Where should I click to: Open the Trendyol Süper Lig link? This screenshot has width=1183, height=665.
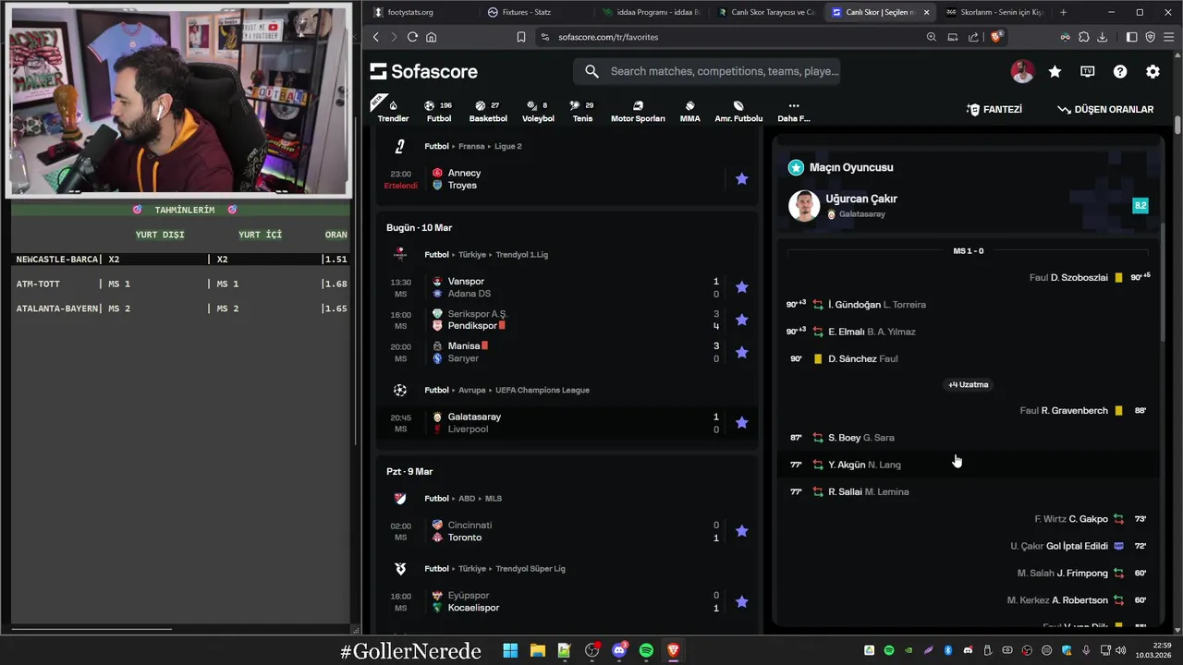pyautogui.click(x=531, y=569)
